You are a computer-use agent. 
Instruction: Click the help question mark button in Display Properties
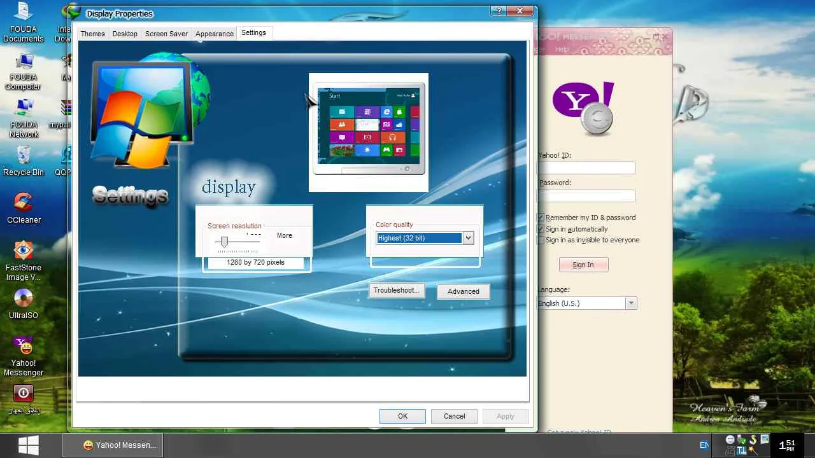[x=499, y=11]
